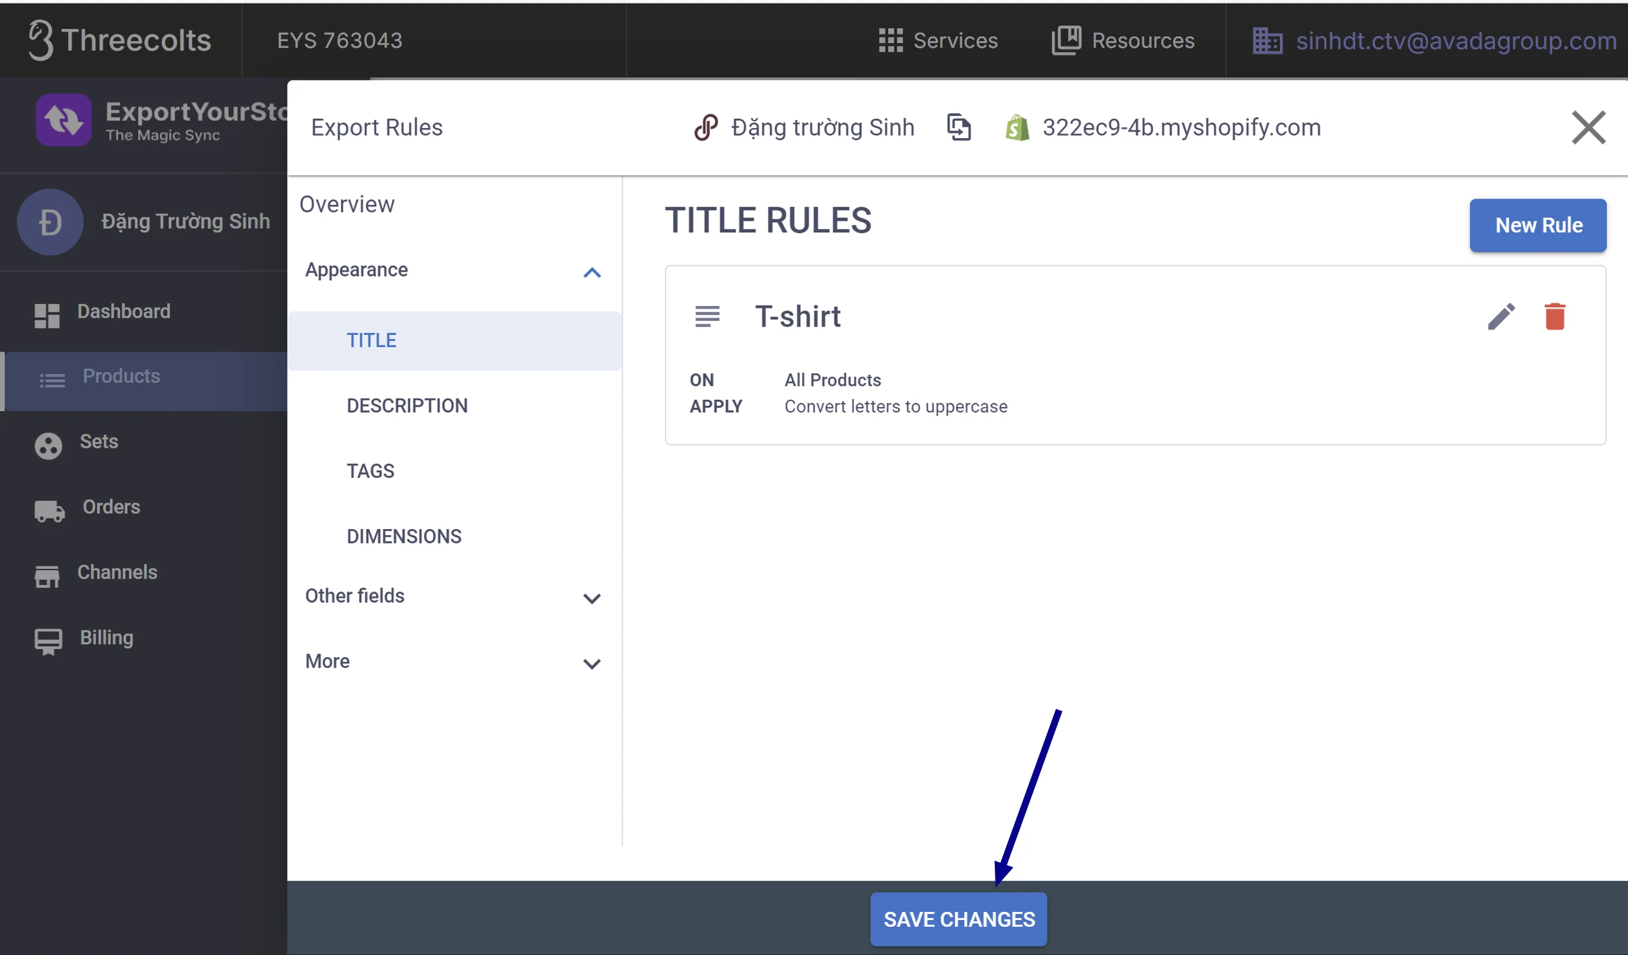The width and height of the screenshot is (1628, 955).
Task: Expand the More section chevron
Action: (592, 664)
